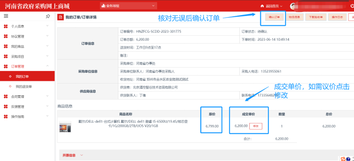The width and height of the screenshot is (354, 161).
Task: Click the 送货时间 工作日9点至17点 text
Action: 140,48
